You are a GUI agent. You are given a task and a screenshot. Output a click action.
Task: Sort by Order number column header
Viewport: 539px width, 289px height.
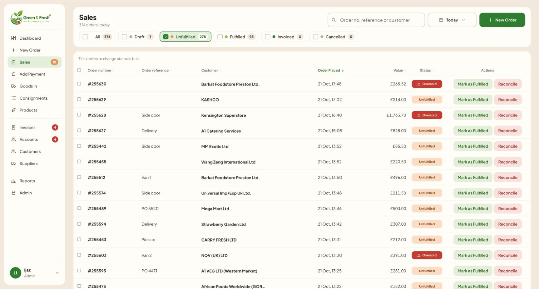pyautogui.click(x=101, y=71)
